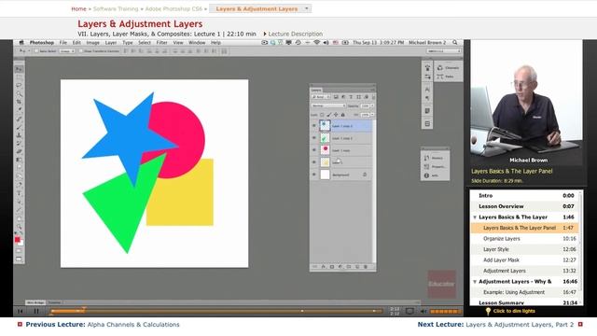Open the Properties panel
The image size is (597, 336).
tap(435, 166)
